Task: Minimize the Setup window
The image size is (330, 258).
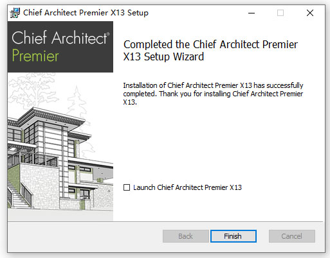Action: [x=252, y=13]
